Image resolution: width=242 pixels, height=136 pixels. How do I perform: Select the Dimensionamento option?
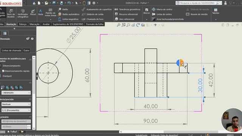pos(12,66)
